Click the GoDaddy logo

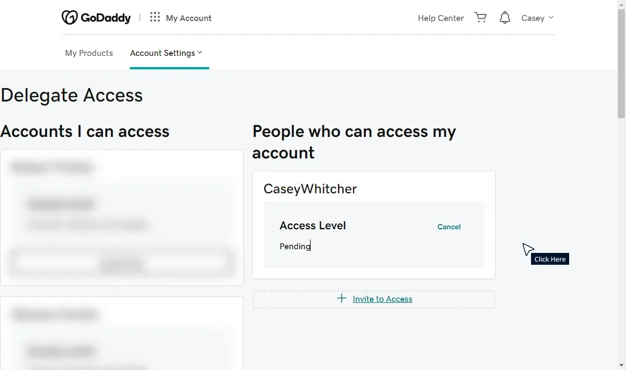tap(97, 17)
